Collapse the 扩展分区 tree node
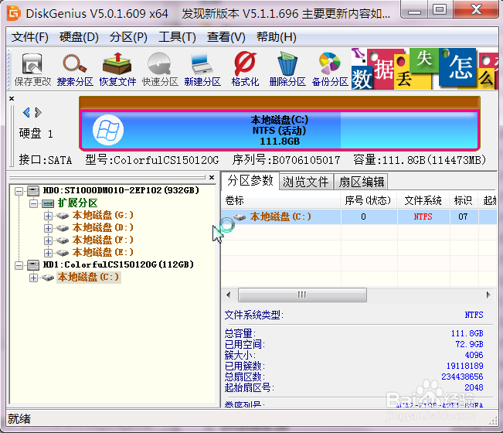 click(33, 203)
